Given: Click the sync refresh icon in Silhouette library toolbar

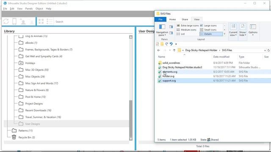Looking at the screenshot, I should 6,22.
